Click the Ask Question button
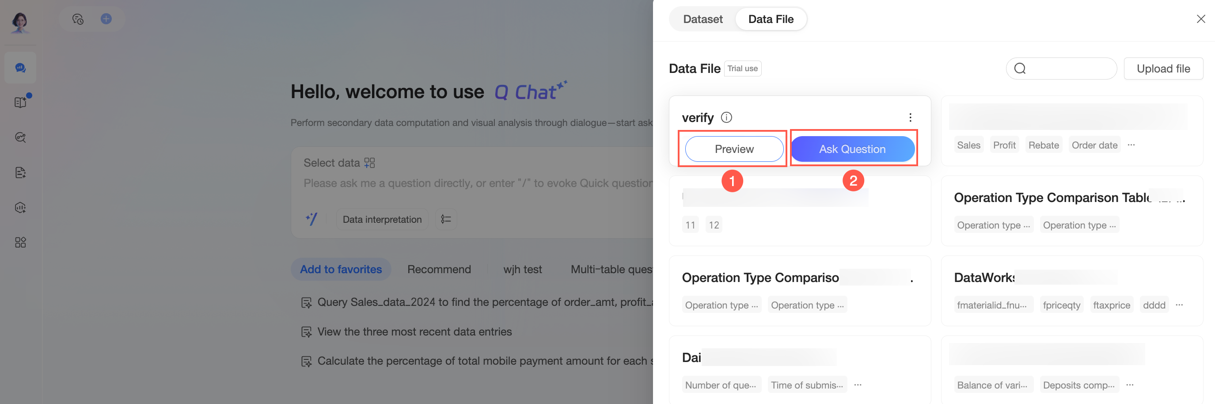The height and width of the screenshot is (404, 1215). coord(852,149)
